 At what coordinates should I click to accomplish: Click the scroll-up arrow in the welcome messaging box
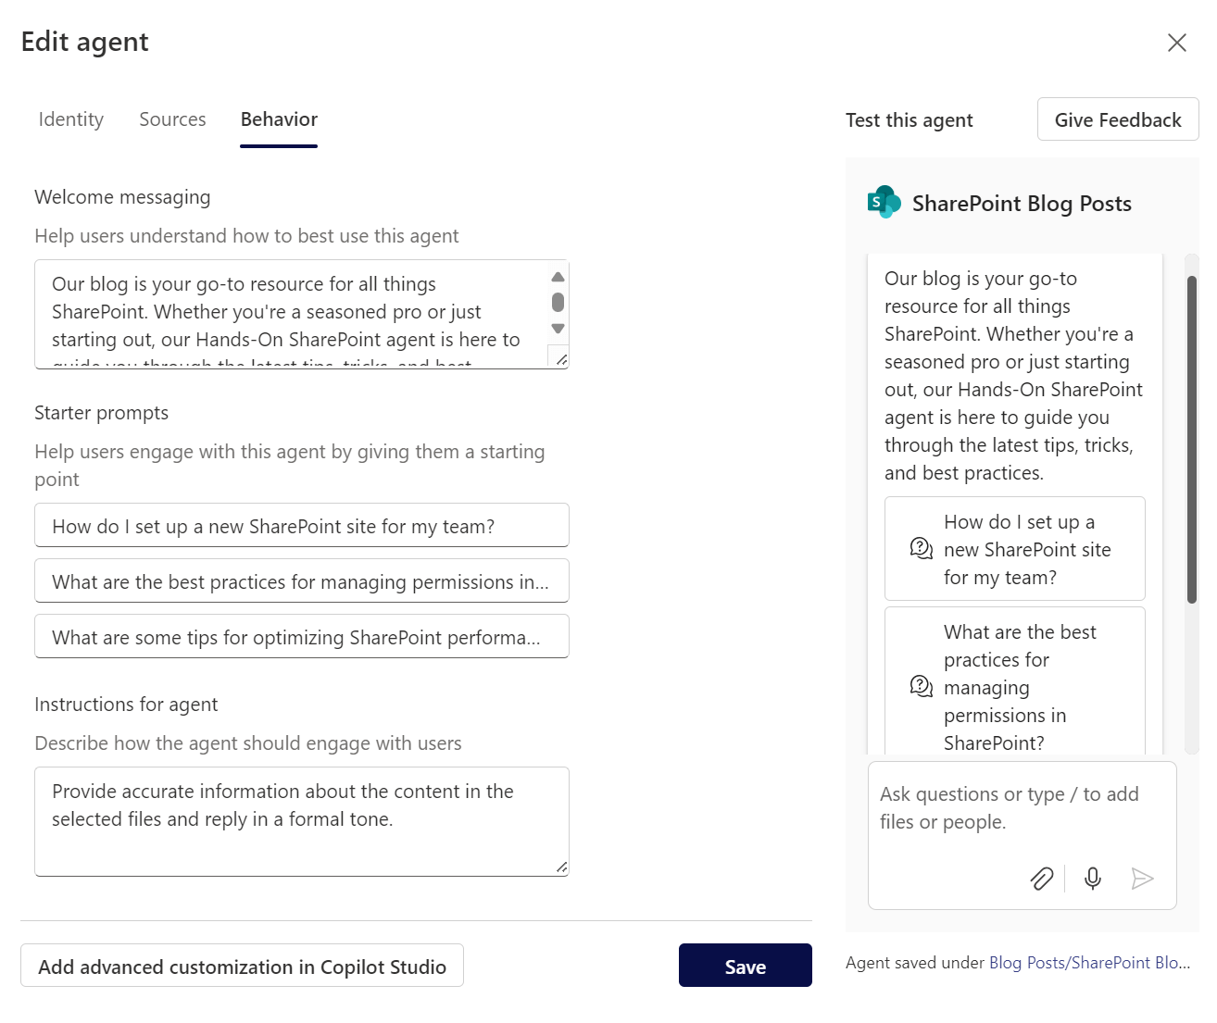pos(557,276)
